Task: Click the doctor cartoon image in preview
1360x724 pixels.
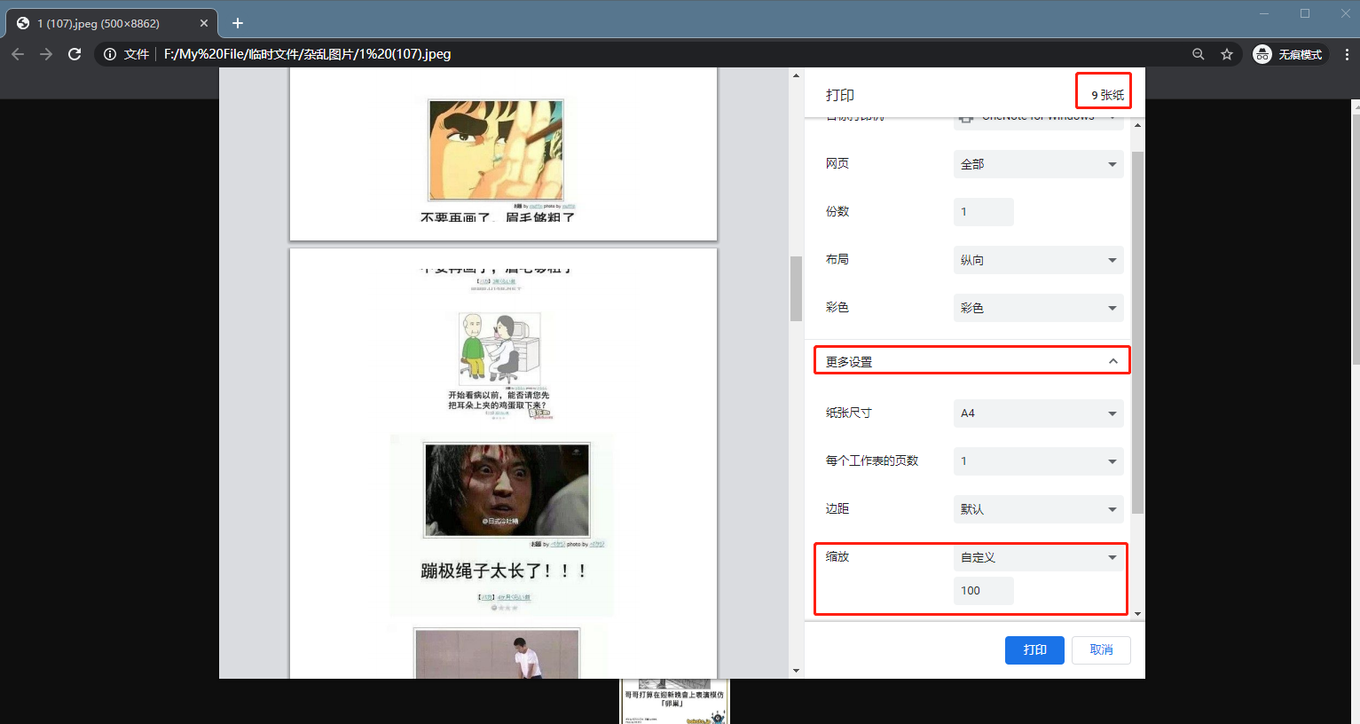Action: point(499,350)
